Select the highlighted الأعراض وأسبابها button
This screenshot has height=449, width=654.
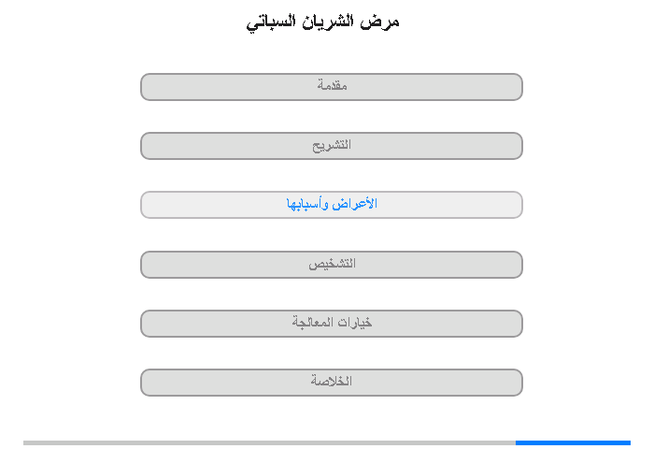pos(332,205)
